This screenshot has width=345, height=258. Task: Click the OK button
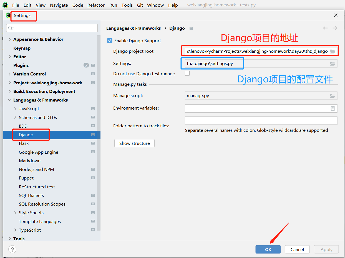(x=268, y=249)
